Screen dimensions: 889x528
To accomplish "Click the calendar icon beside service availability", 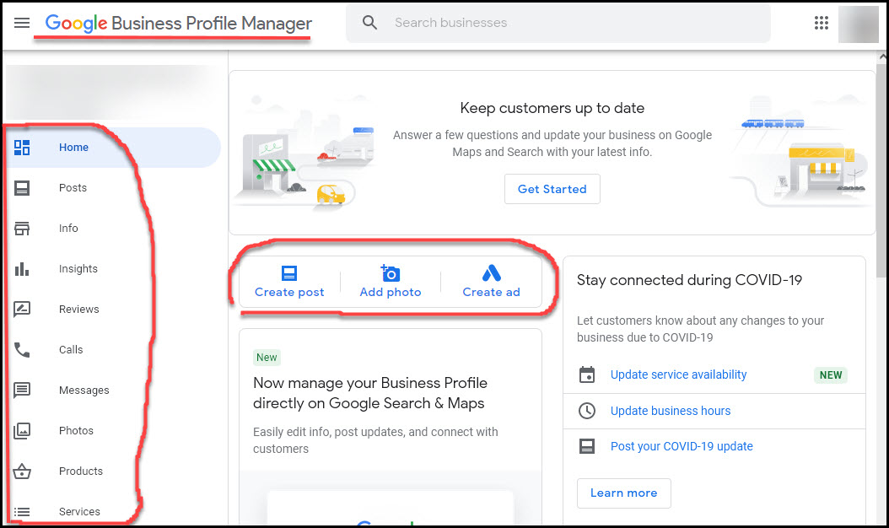I will 587,374.
